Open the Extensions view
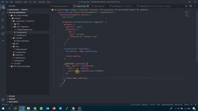The height and width of the screenshot is (111, 198). pos(3,34)
